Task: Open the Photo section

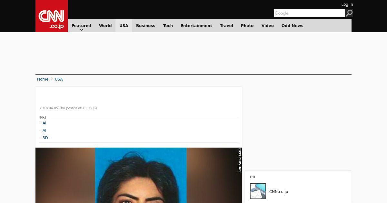Action: click(x=247, y=26)
